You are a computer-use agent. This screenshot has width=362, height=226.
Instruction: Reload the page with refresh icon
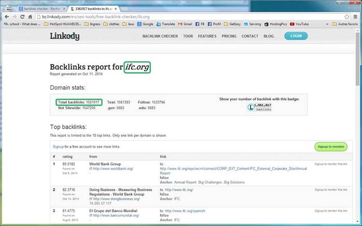[x=22, y=17]
